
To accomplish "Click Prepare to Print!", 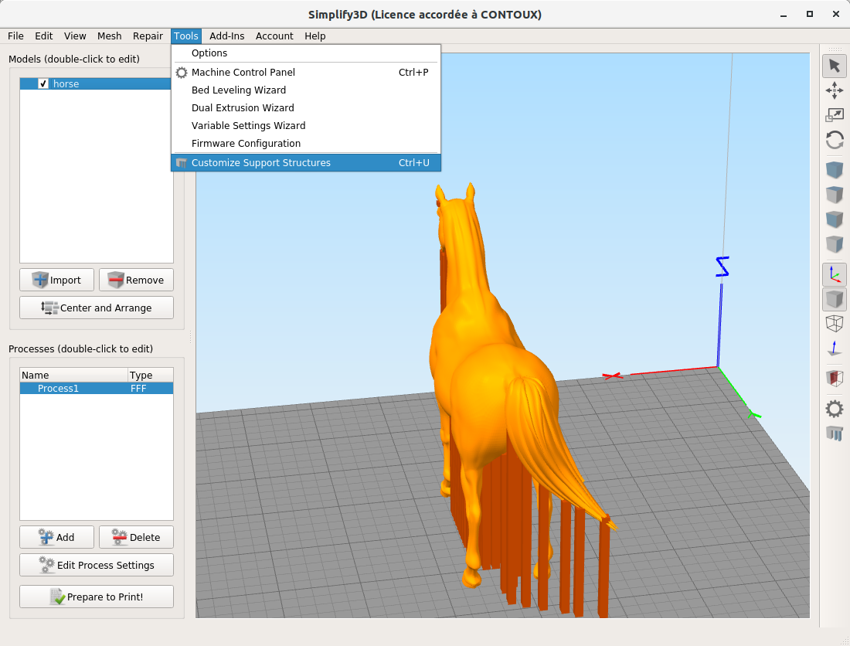I will coord(97,597).
